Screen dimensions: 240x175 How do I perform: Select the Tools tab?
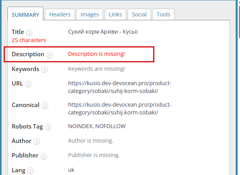click(x=164, y=14)
